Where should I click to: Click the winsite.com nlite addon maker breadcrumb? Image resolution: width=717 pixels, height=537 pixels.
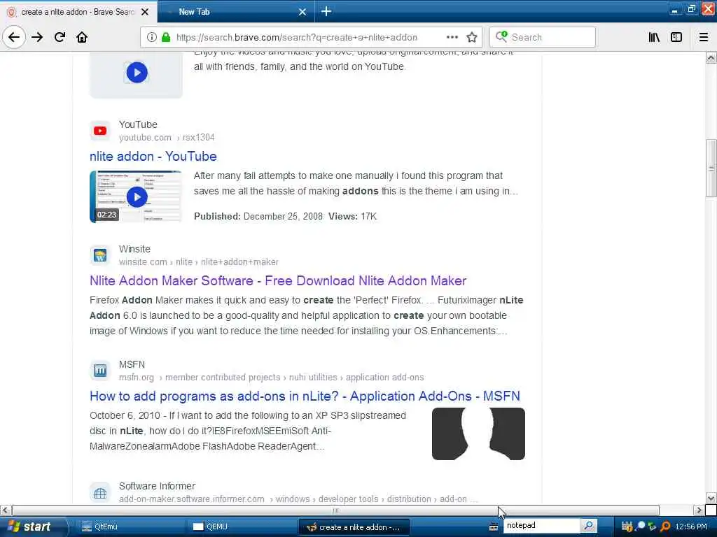(198, 262)
